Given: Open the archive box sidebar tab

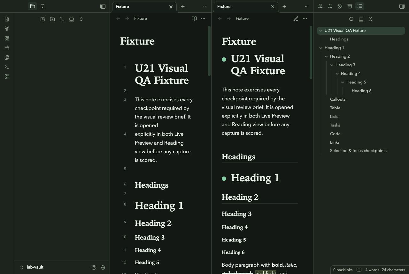Looking at the screenshot, I should 350,6.
